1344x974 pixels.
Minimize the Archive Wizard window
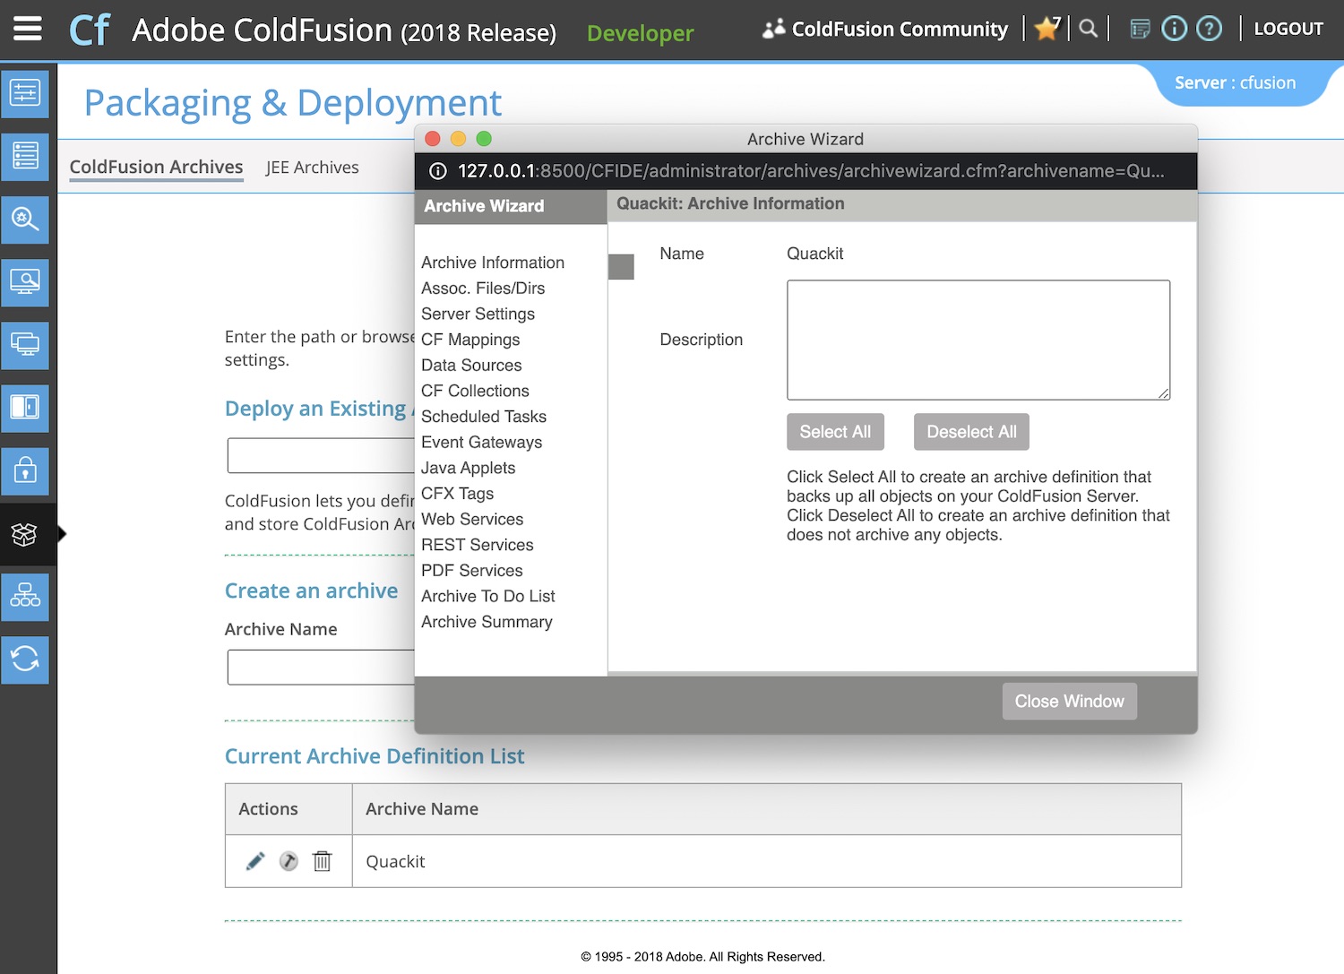pyautogui.click(x=458, y=139)
